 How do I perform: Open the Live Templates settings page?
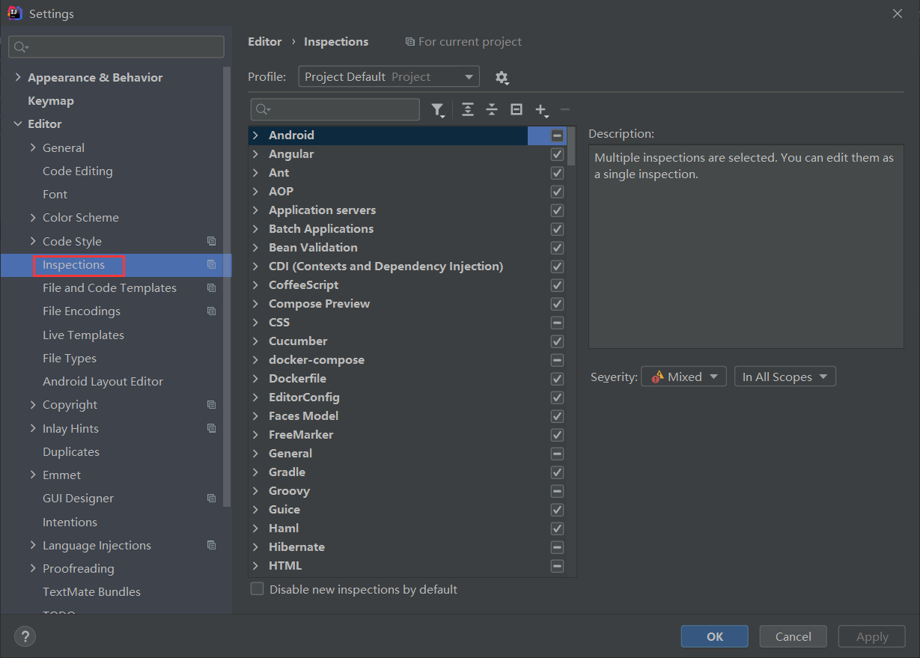coord(83,335)
